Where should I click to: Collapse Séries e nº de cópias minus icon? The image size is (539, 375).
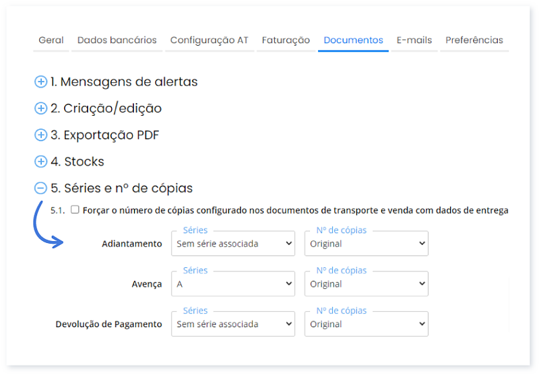point(40,188)
